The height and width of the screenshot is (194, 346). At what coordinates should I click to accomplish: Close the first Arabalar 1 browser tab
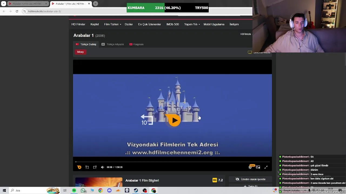point(46,4)
